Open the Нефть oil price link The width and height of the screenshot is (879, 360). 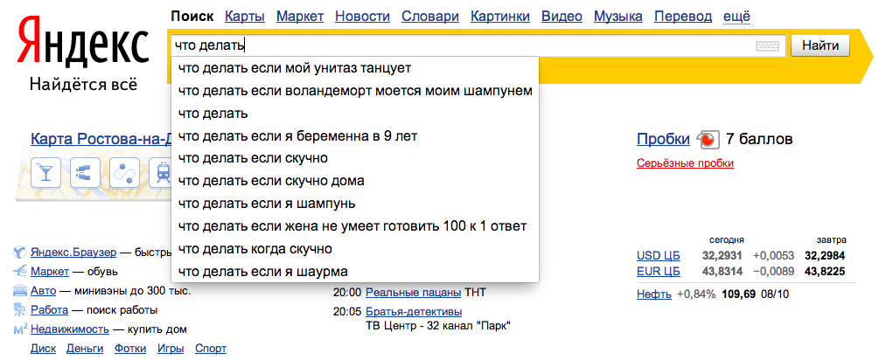pos(654,294)
